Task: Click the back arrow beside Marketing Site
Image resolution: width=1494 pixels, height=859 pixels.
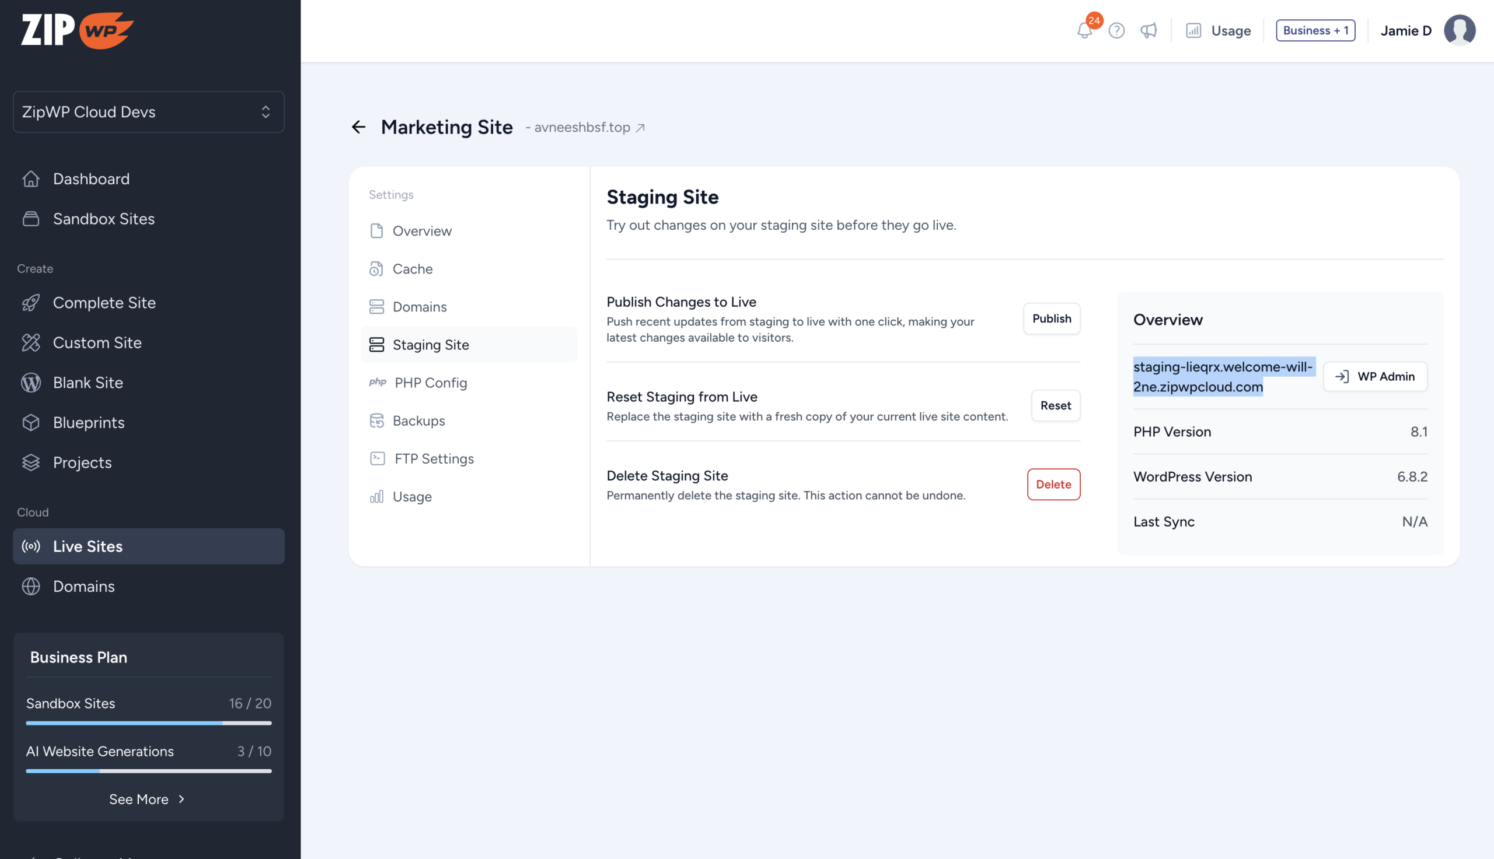Action: 358,127
